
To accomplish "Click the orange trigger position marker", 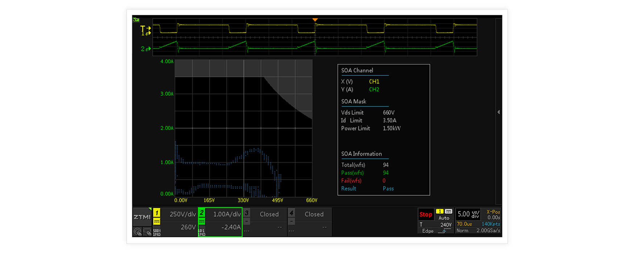I will (315, 20).
